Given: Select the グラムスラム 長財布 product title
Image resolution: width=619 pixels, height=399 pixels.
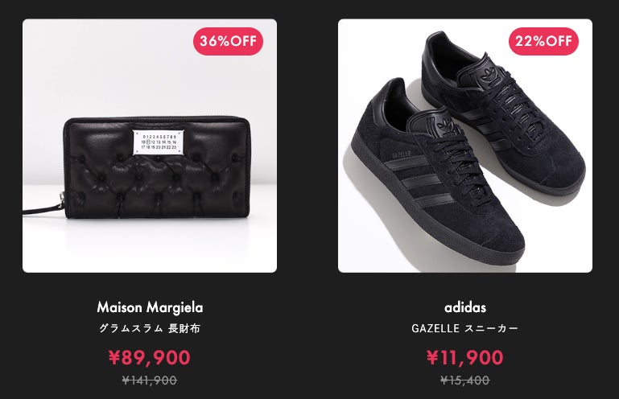Looking at the screenshot, I should tap(150, 328).
